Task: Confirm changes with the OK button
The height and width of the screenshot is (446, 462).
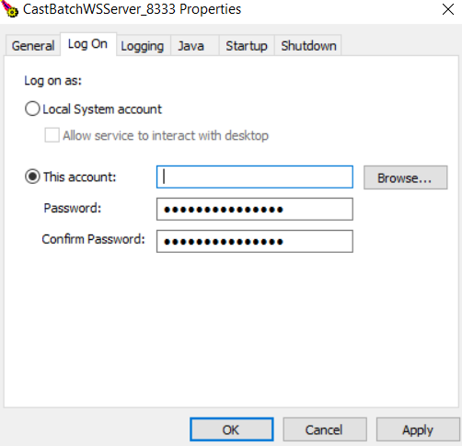Action: pyautogui.click(x=232, y=429)
